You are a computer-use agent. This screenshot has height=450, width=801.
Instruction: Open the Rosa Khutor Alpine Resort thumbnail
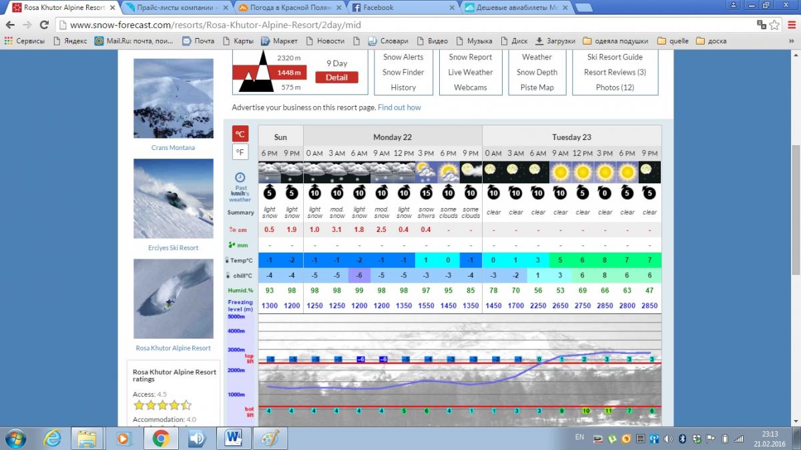coord(174,299)
